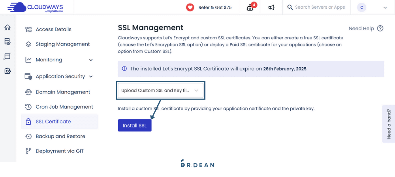
Task: Open the servers icon in left rail
Action: pos(8,42)
